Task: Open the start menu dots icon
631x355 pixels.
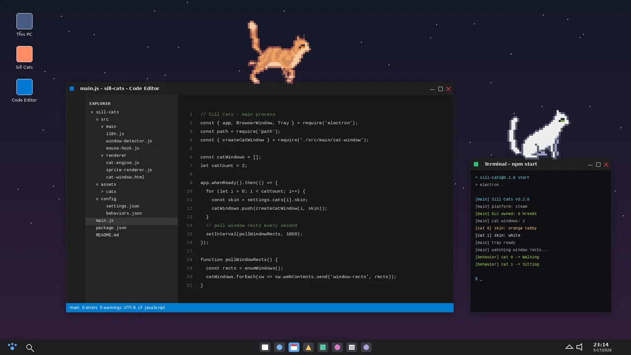Action: pyautogui.click(x=12, y=347)
